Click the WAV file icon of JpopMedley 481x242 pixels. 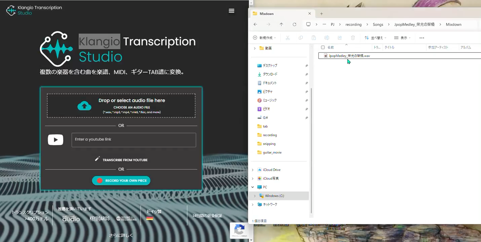[x=326, y=56]
